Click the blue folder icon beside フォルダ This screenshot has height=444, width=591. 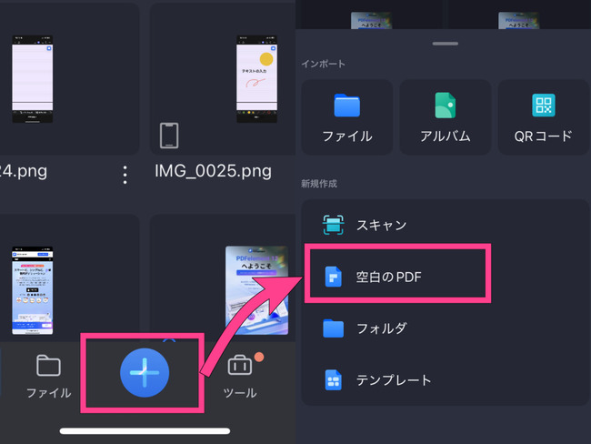pyautogui.click(x=333, y=328)
